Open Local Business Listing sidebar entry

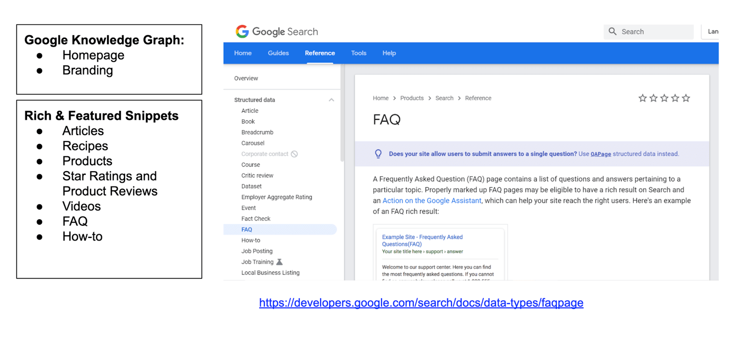point(270,273)
